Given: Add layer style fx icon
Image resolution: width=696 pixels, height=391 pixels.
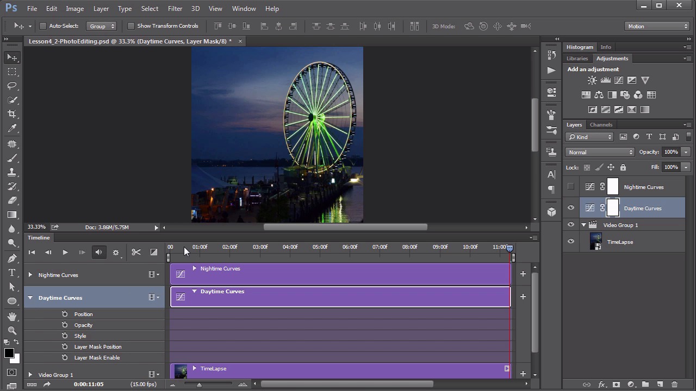Looking at the screenshot, I should 601,384.
